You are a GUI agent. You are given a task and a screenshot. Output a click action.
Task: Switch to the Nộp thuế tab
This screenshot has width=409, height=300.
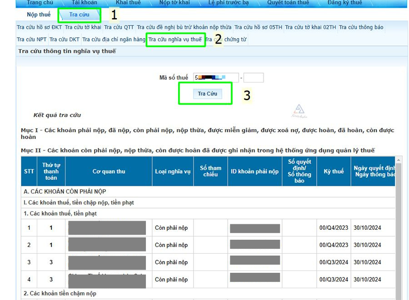39,15
